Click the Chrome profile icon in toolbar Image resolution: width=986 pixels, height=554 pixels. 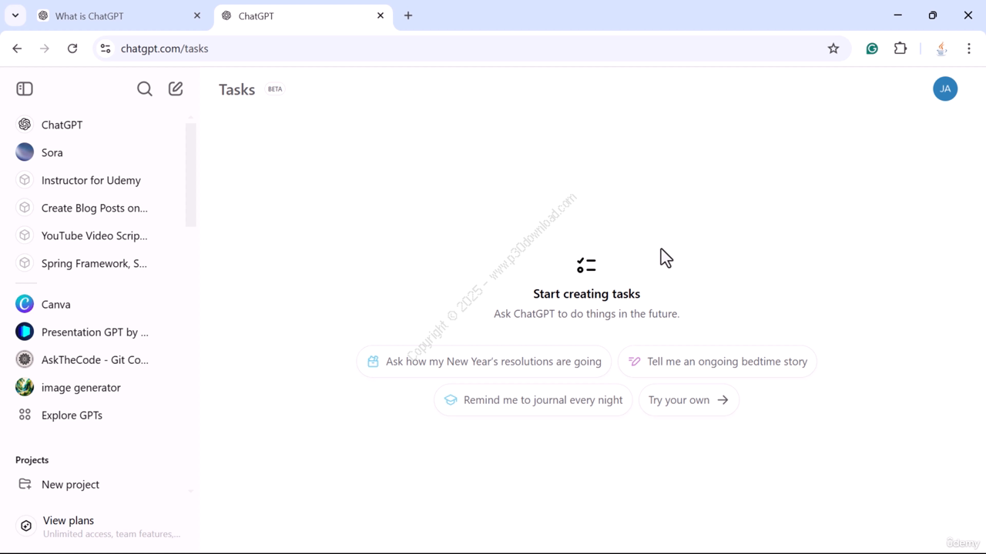(941, 48)
